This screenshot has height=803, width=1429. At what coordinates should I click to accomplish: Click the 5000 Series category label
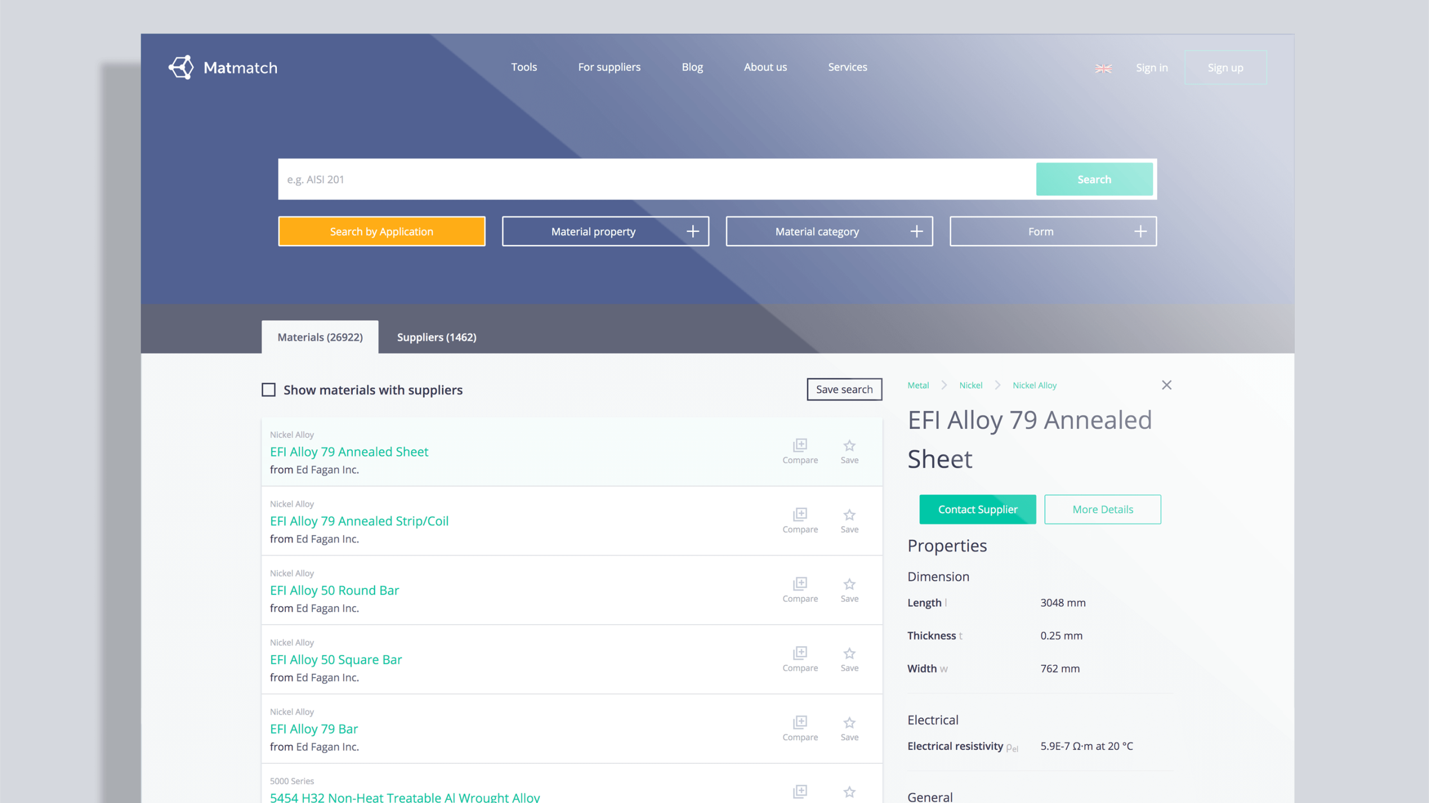(291, 781)
